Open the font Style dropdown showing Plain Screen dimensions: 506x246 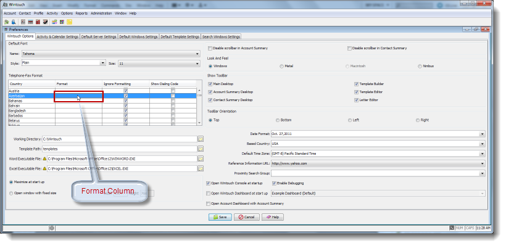coord(102,63)
